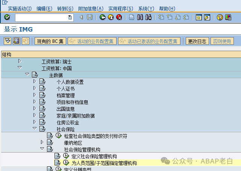Expand the 家庭/亲属附加数据 node
241x171 pixels.
point(35,115)
